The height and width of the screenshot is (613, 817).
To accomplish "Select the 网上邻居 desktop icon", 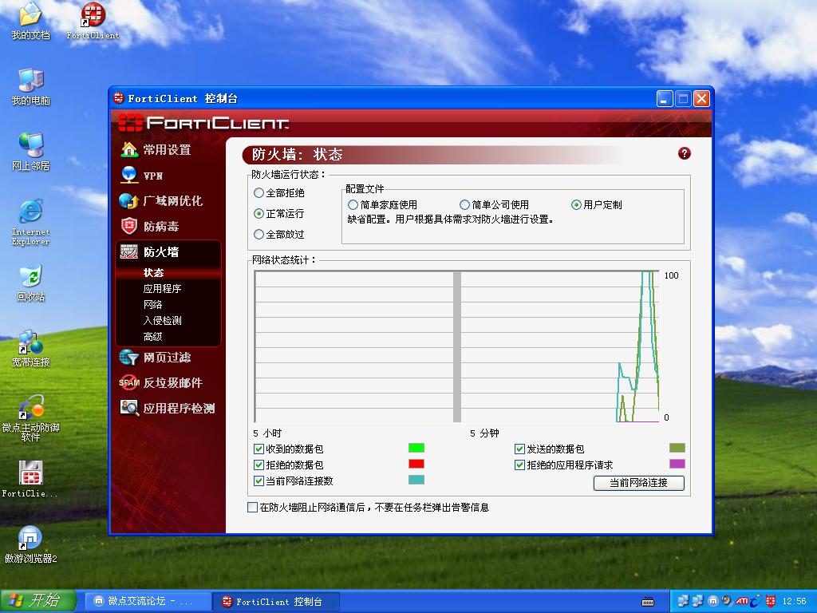I will pos(31,152).
